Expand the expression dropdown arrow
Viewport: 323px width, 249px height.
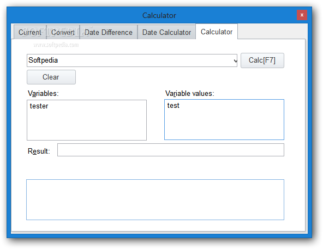[x=235, y=60]
